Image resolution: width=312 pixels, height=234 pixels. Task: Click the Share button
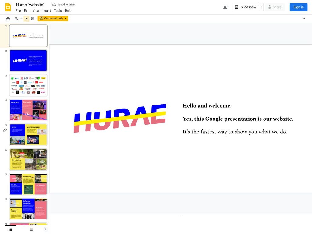tap(275, 7)
